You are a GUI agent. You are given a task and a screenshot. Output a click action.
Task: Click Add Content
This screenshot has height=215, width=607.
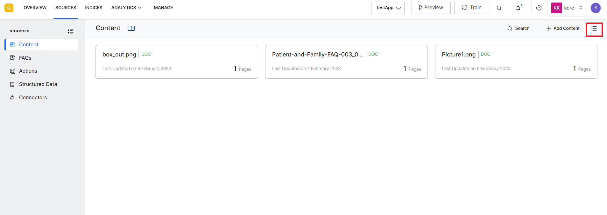click(562, 28)
